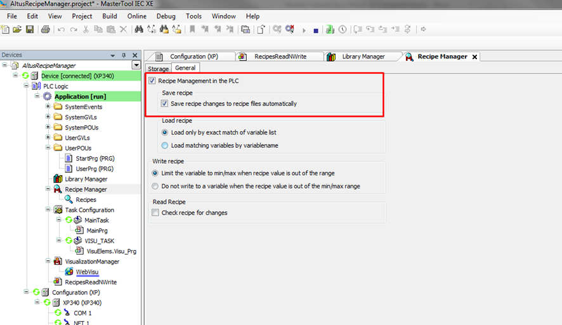Enable Check recipe for changes

pyautogui.click(x=155, y=213)
